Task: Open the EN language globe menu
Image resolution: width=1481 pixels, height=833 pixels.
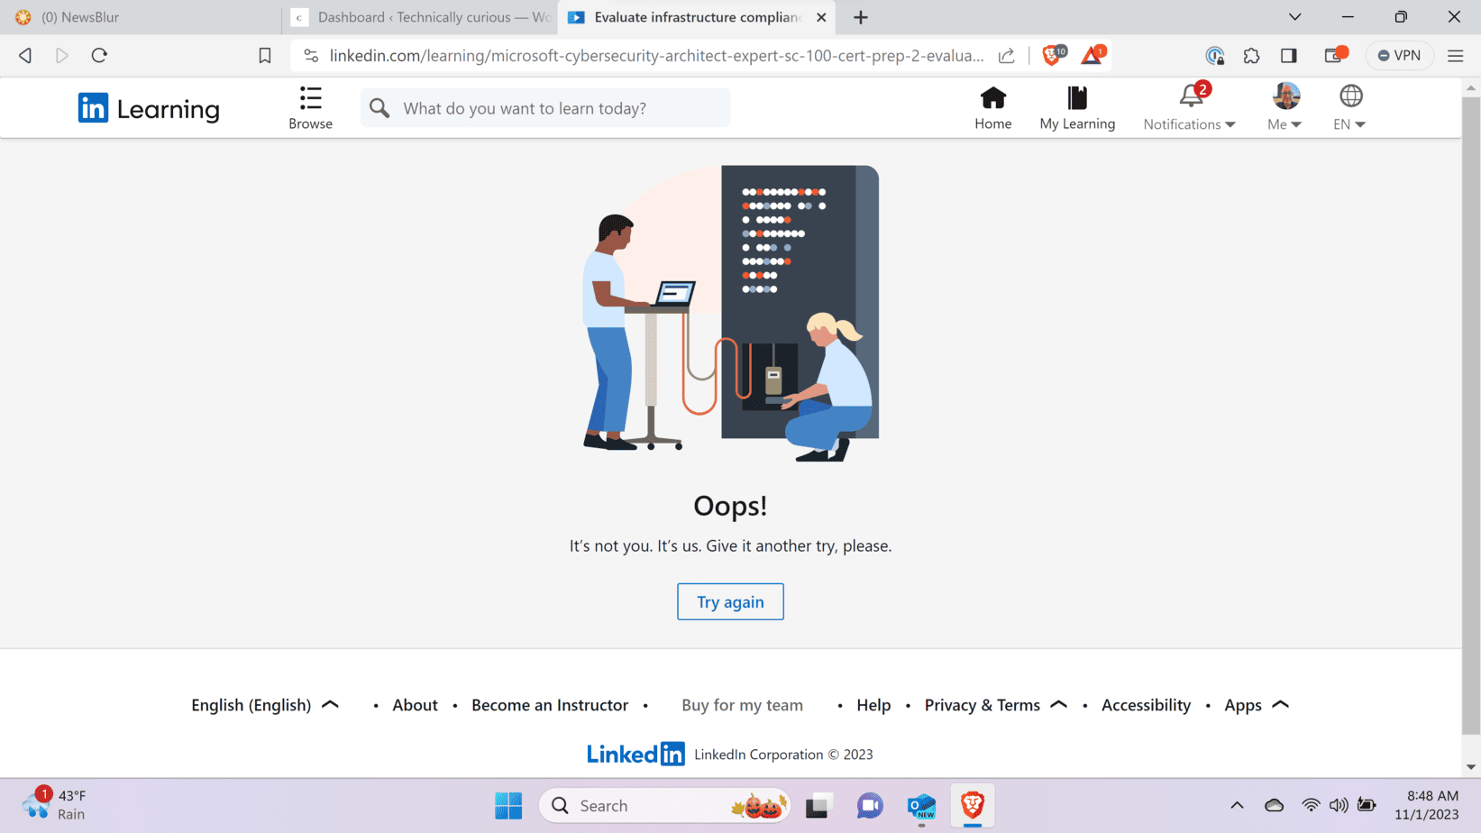Action: tap(1350, 107)
